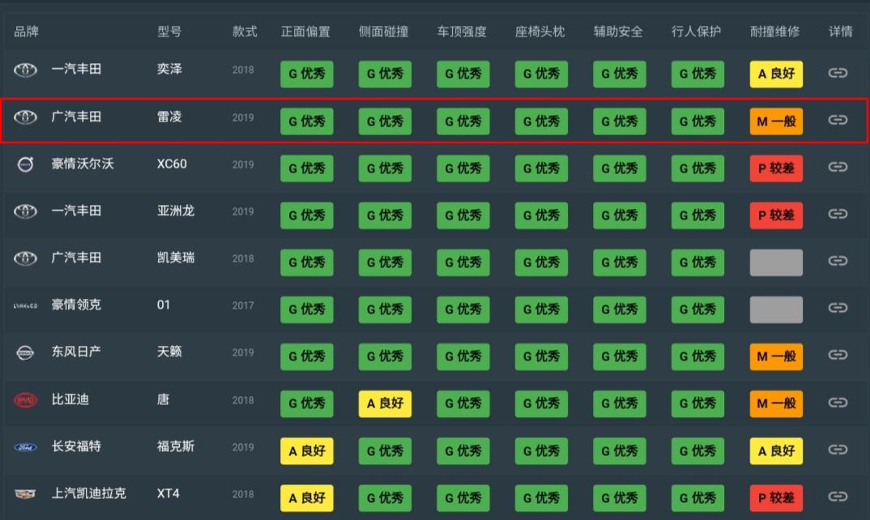Click the 一汽丰田 Toyota brand logo
This screenshot has width=870, height=520.
25,74
